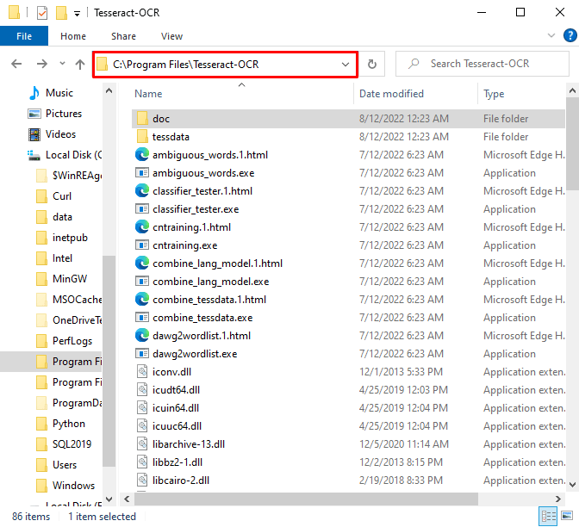Click the combine_lang_model.1.html Edge icon
This screenshot has height=527, width=579.
point(142,263)
